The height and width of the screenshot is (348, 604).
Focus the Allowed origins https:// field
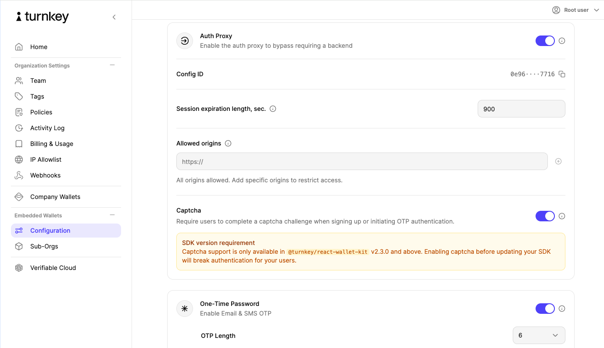click(x=362, y=161)
